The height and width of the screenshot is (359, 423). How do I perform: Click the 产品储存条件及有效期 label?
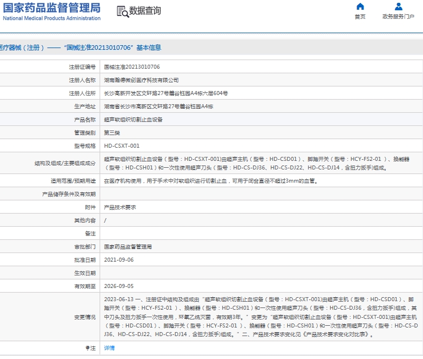(69, 194)
